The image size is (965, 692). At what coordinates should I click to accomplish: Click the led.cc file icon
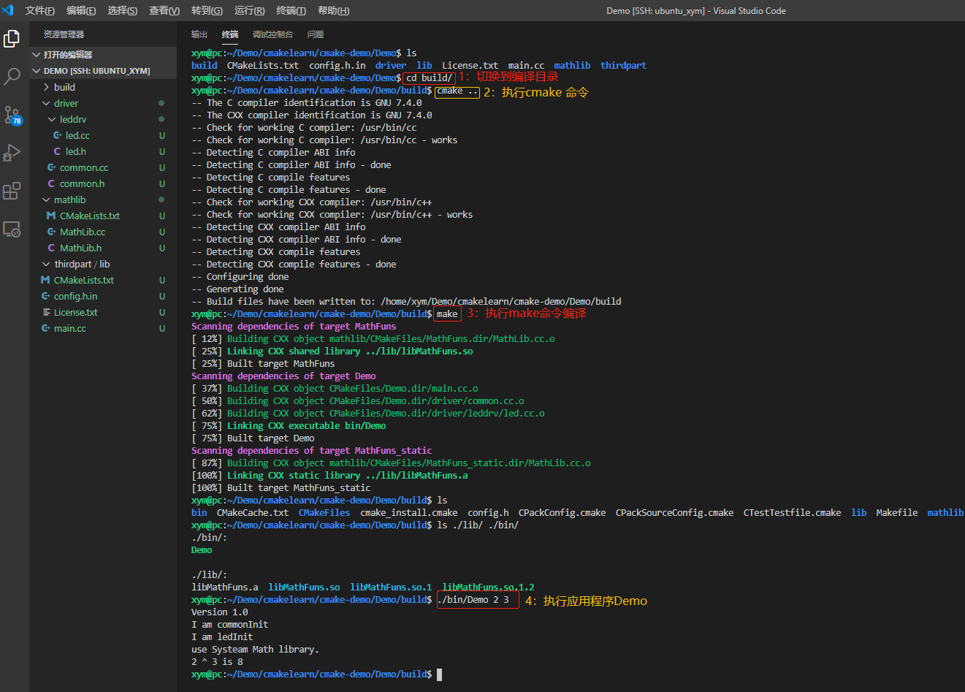tap(57, 135)
